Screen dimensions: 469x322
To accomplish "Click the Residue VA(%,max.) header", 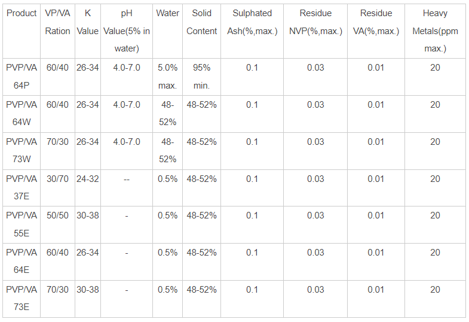I will click(x=376, y=22).
